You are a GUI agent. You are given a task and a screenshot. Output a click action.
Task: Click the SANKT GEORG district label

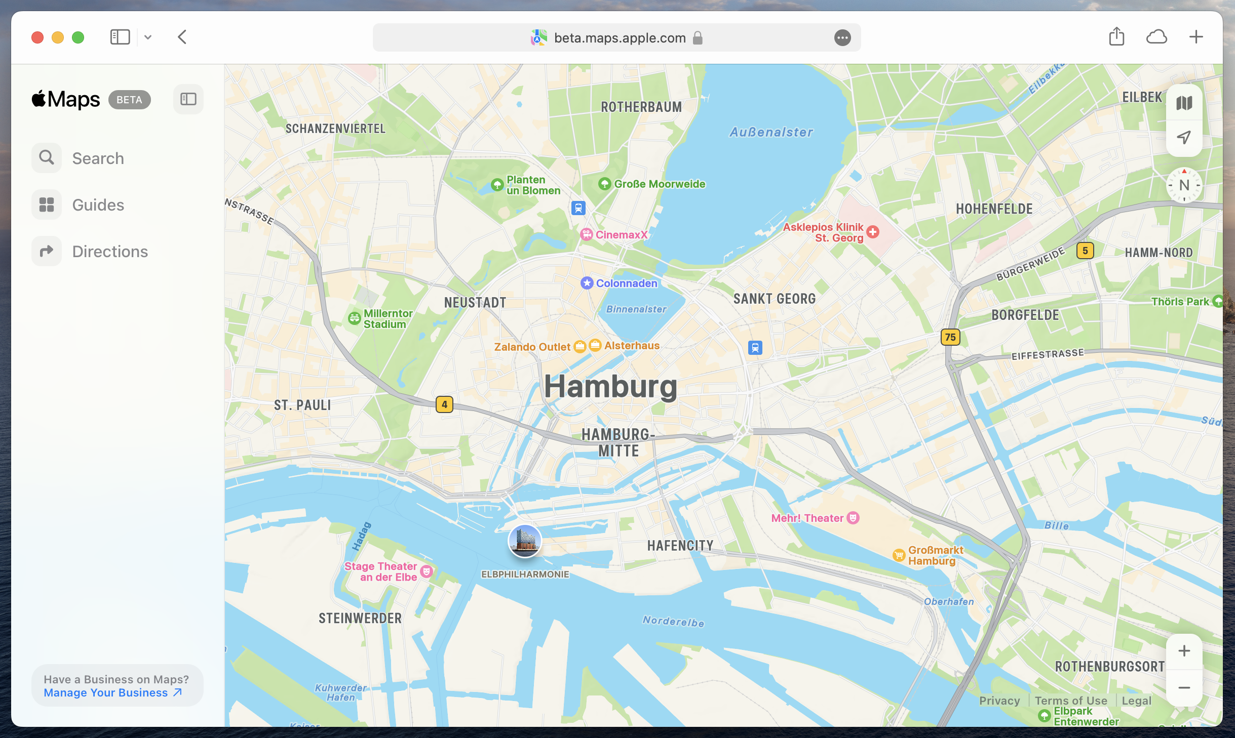click(775, 299)
